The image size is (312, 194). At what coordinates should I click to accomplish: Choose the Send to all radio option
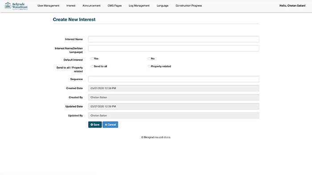pyautogui.click(x=92, y=66)
